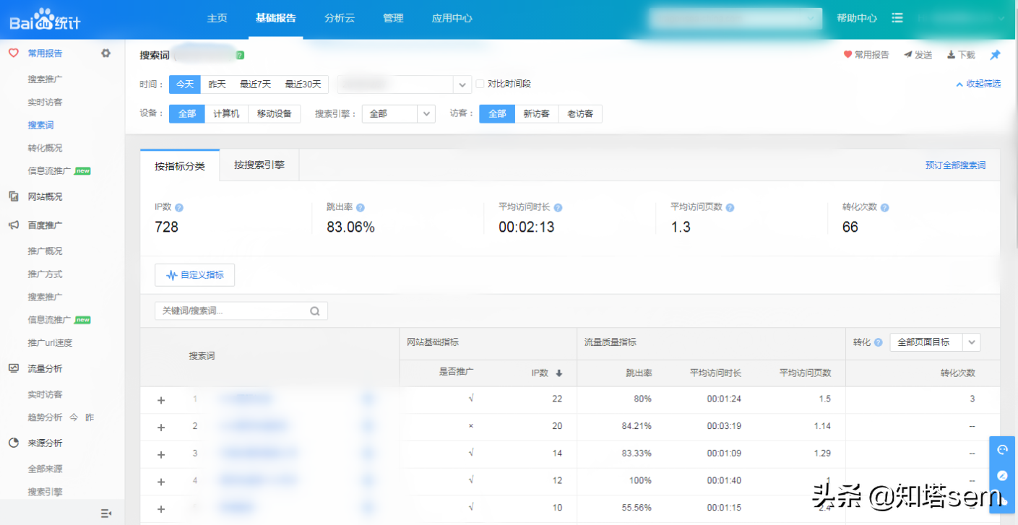
Task: Collapse the sidebar with bottom menu icon
Action: point(106,513)
